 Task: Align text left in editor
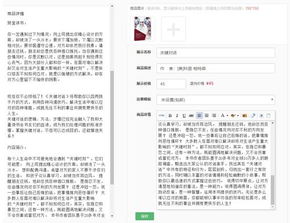click(200, 115)
